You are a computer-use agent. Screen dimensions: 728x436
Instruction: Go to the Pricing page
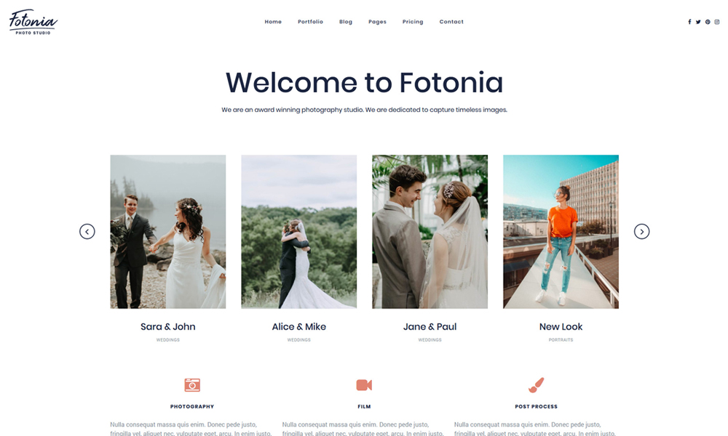(413, 22)
